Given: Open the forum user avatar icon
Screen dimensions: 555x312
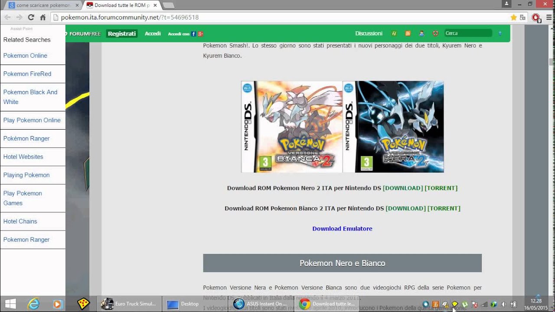Looking at the screenshot, I should 421,33.
